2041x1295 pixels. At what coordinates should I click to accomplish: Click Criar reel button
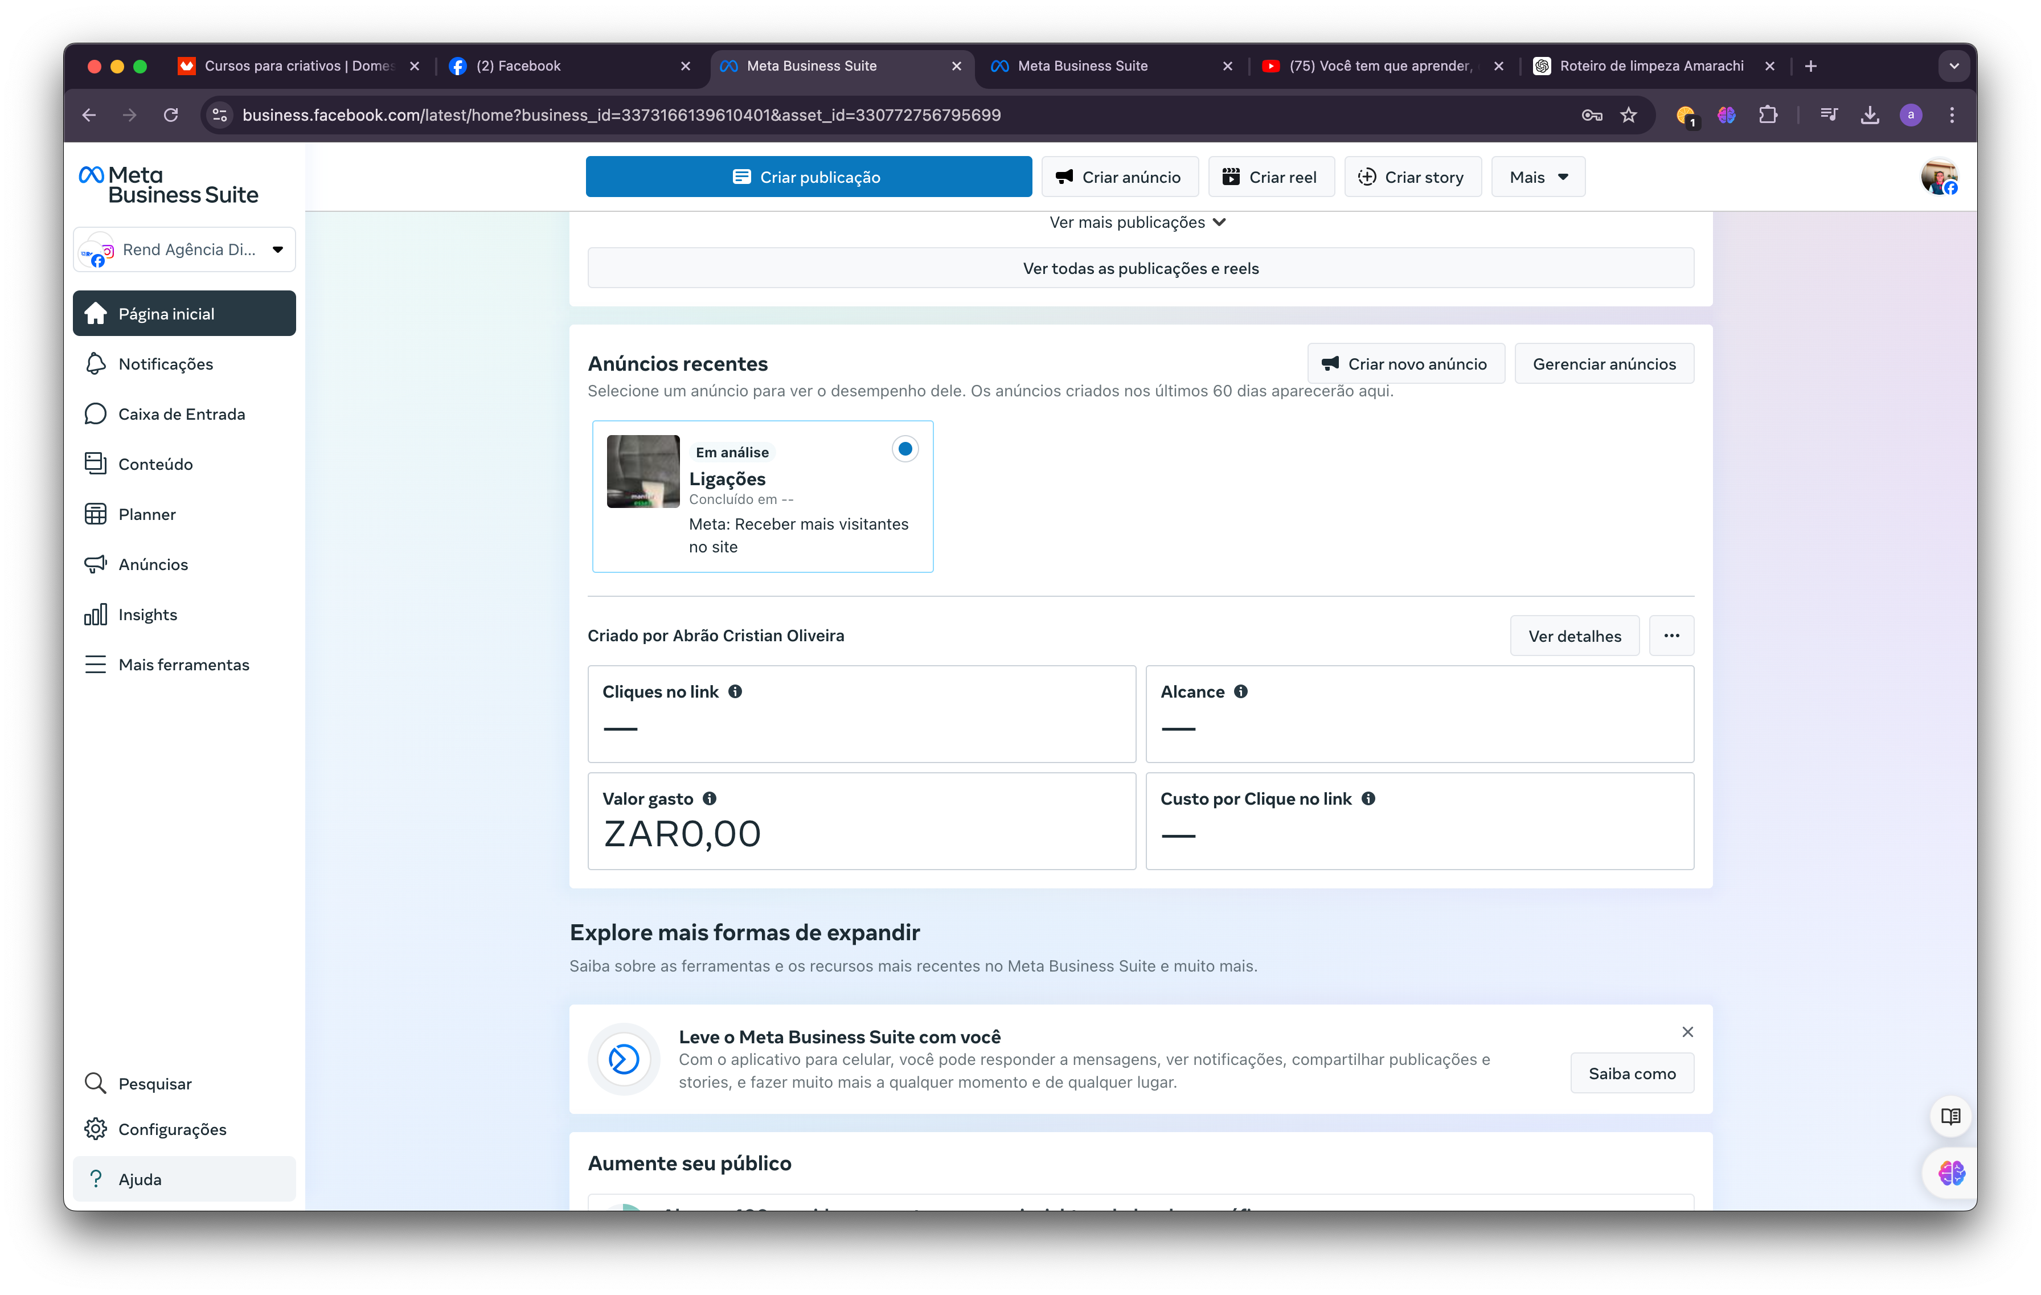pos(1272,177)
